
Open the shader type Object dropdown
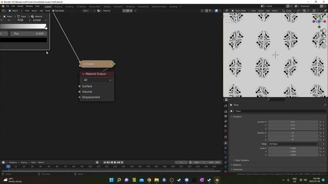[x=15, y=11]
